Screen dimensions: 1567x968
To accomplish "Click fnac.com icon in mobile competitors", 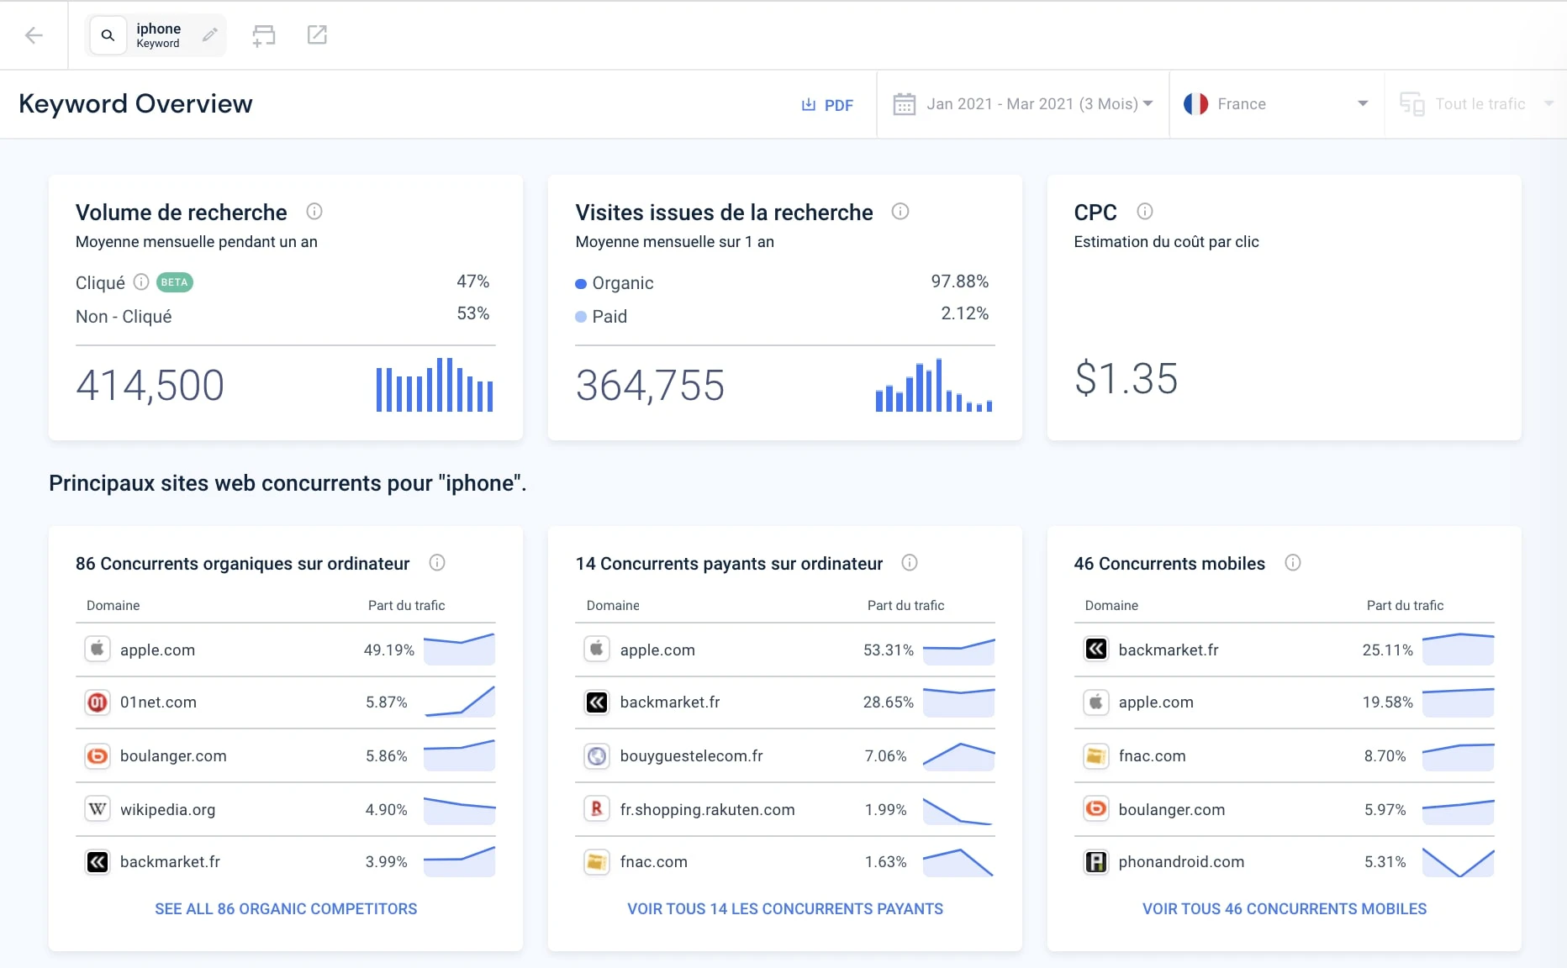I will (1096, 756).
